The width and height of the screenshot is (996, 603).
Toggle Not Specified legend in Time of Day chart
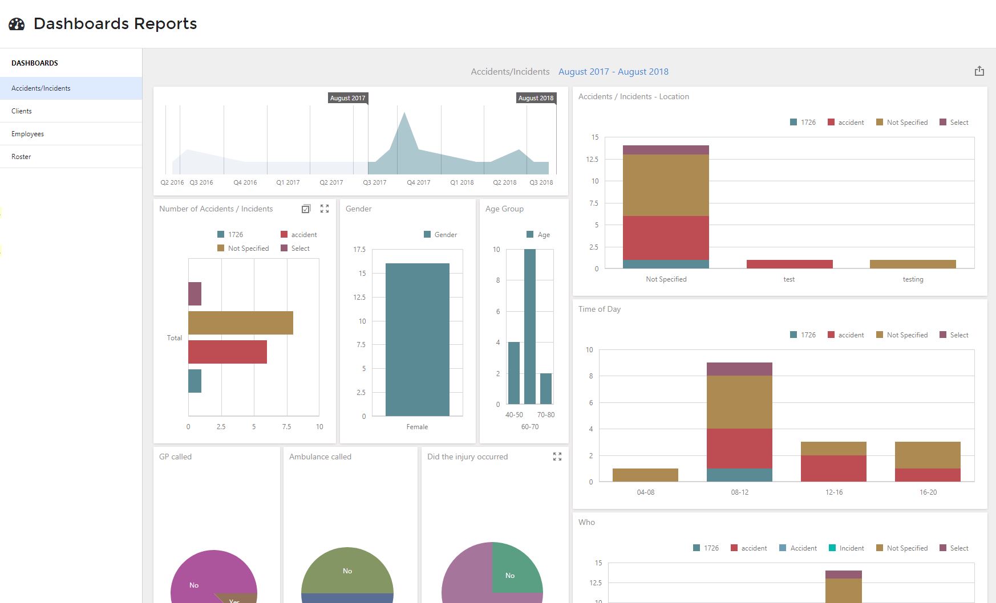point(902,335)
